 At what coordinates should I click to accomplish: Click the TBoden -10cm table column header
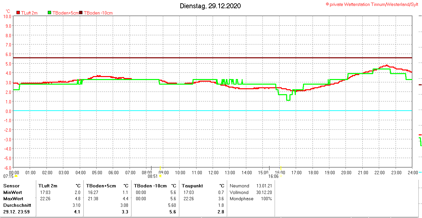tap(150, 186)
